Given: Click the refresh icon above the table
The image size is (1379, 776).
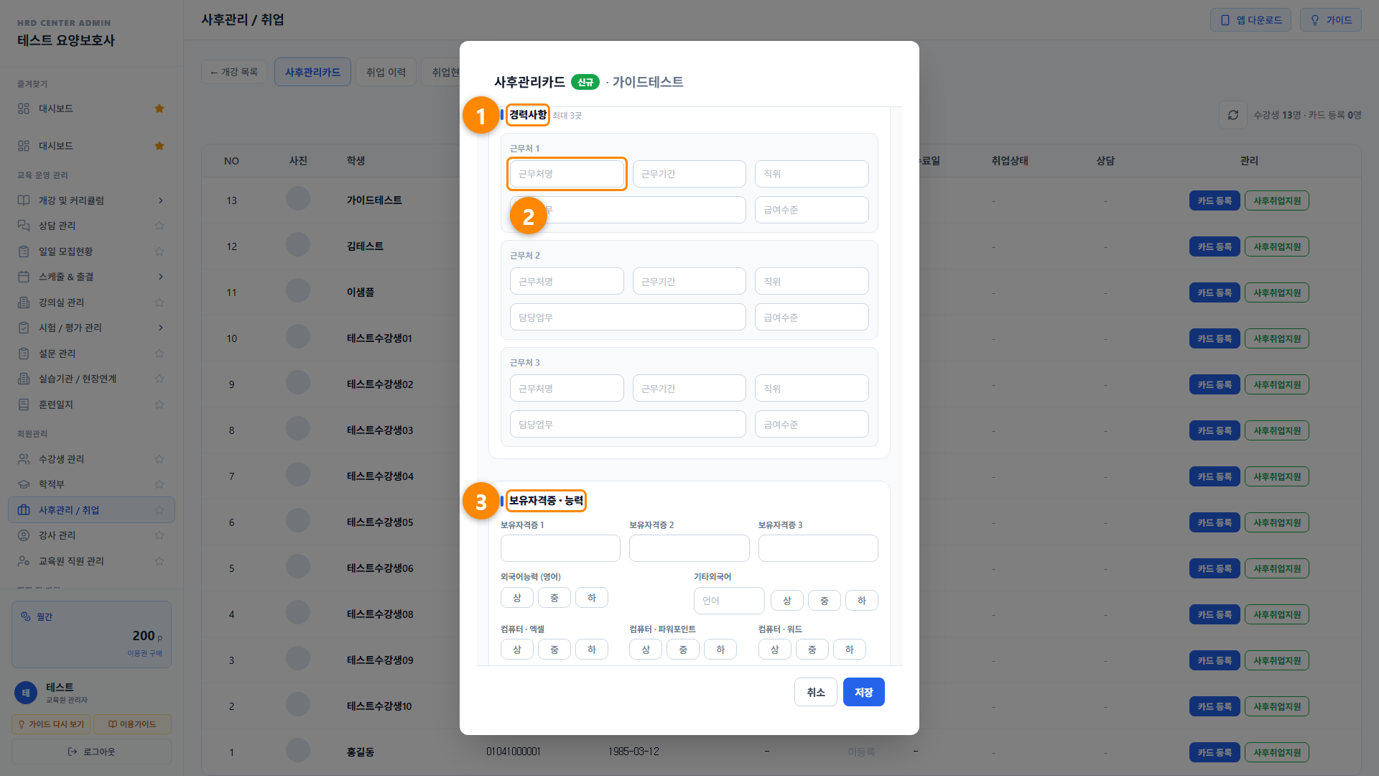Looking at the screenshot, I should tap(1233, 115).
